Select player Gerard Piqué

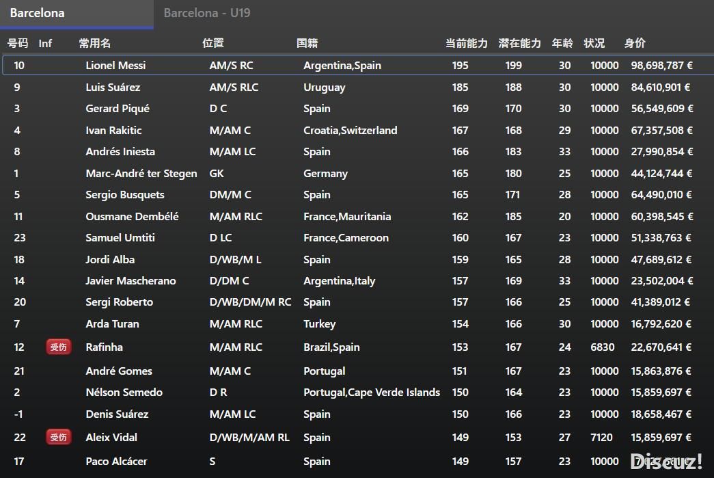point(118,109)
